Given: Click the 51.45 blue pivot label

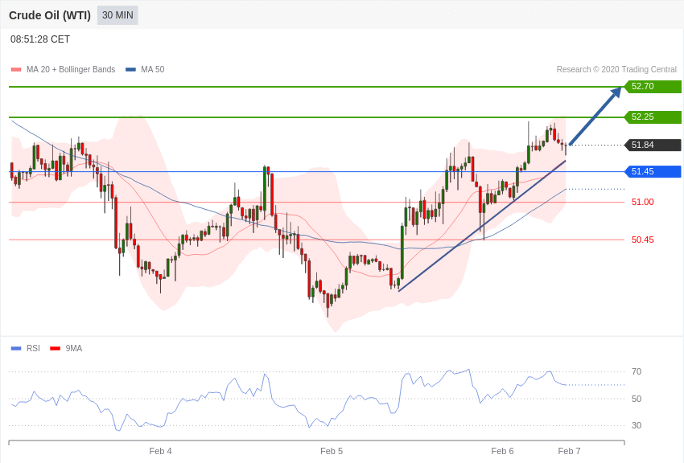Looking at the screenshot, I should pyautogui.click(x=653, y=171).
